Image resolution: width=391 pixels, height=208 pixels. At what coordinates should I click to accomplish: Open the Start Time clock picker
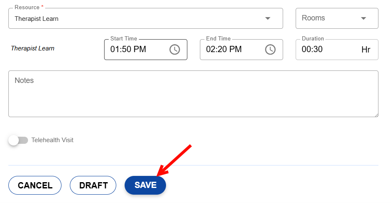coord(174,50)
